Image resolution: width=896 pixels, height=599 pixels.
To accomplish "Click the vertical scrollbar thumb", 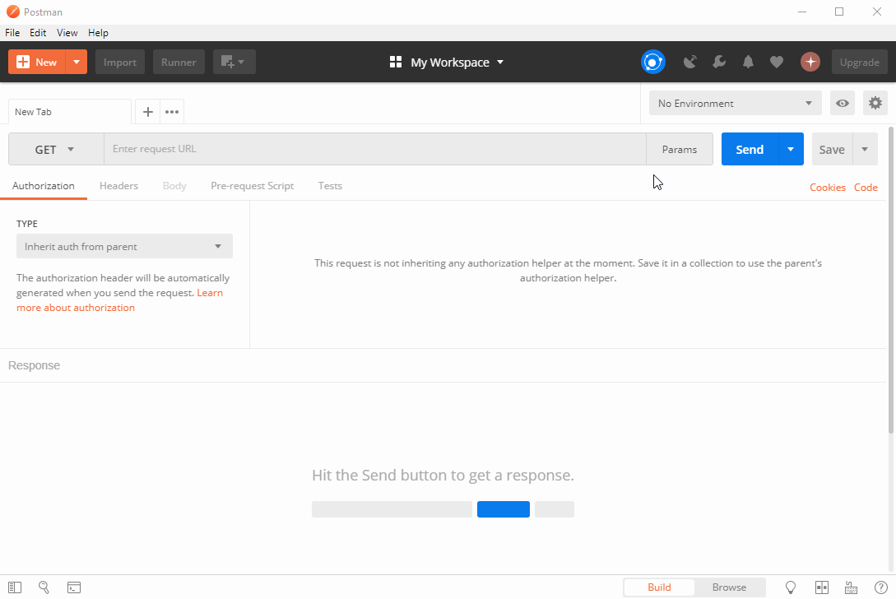I will tap(891, 280).
